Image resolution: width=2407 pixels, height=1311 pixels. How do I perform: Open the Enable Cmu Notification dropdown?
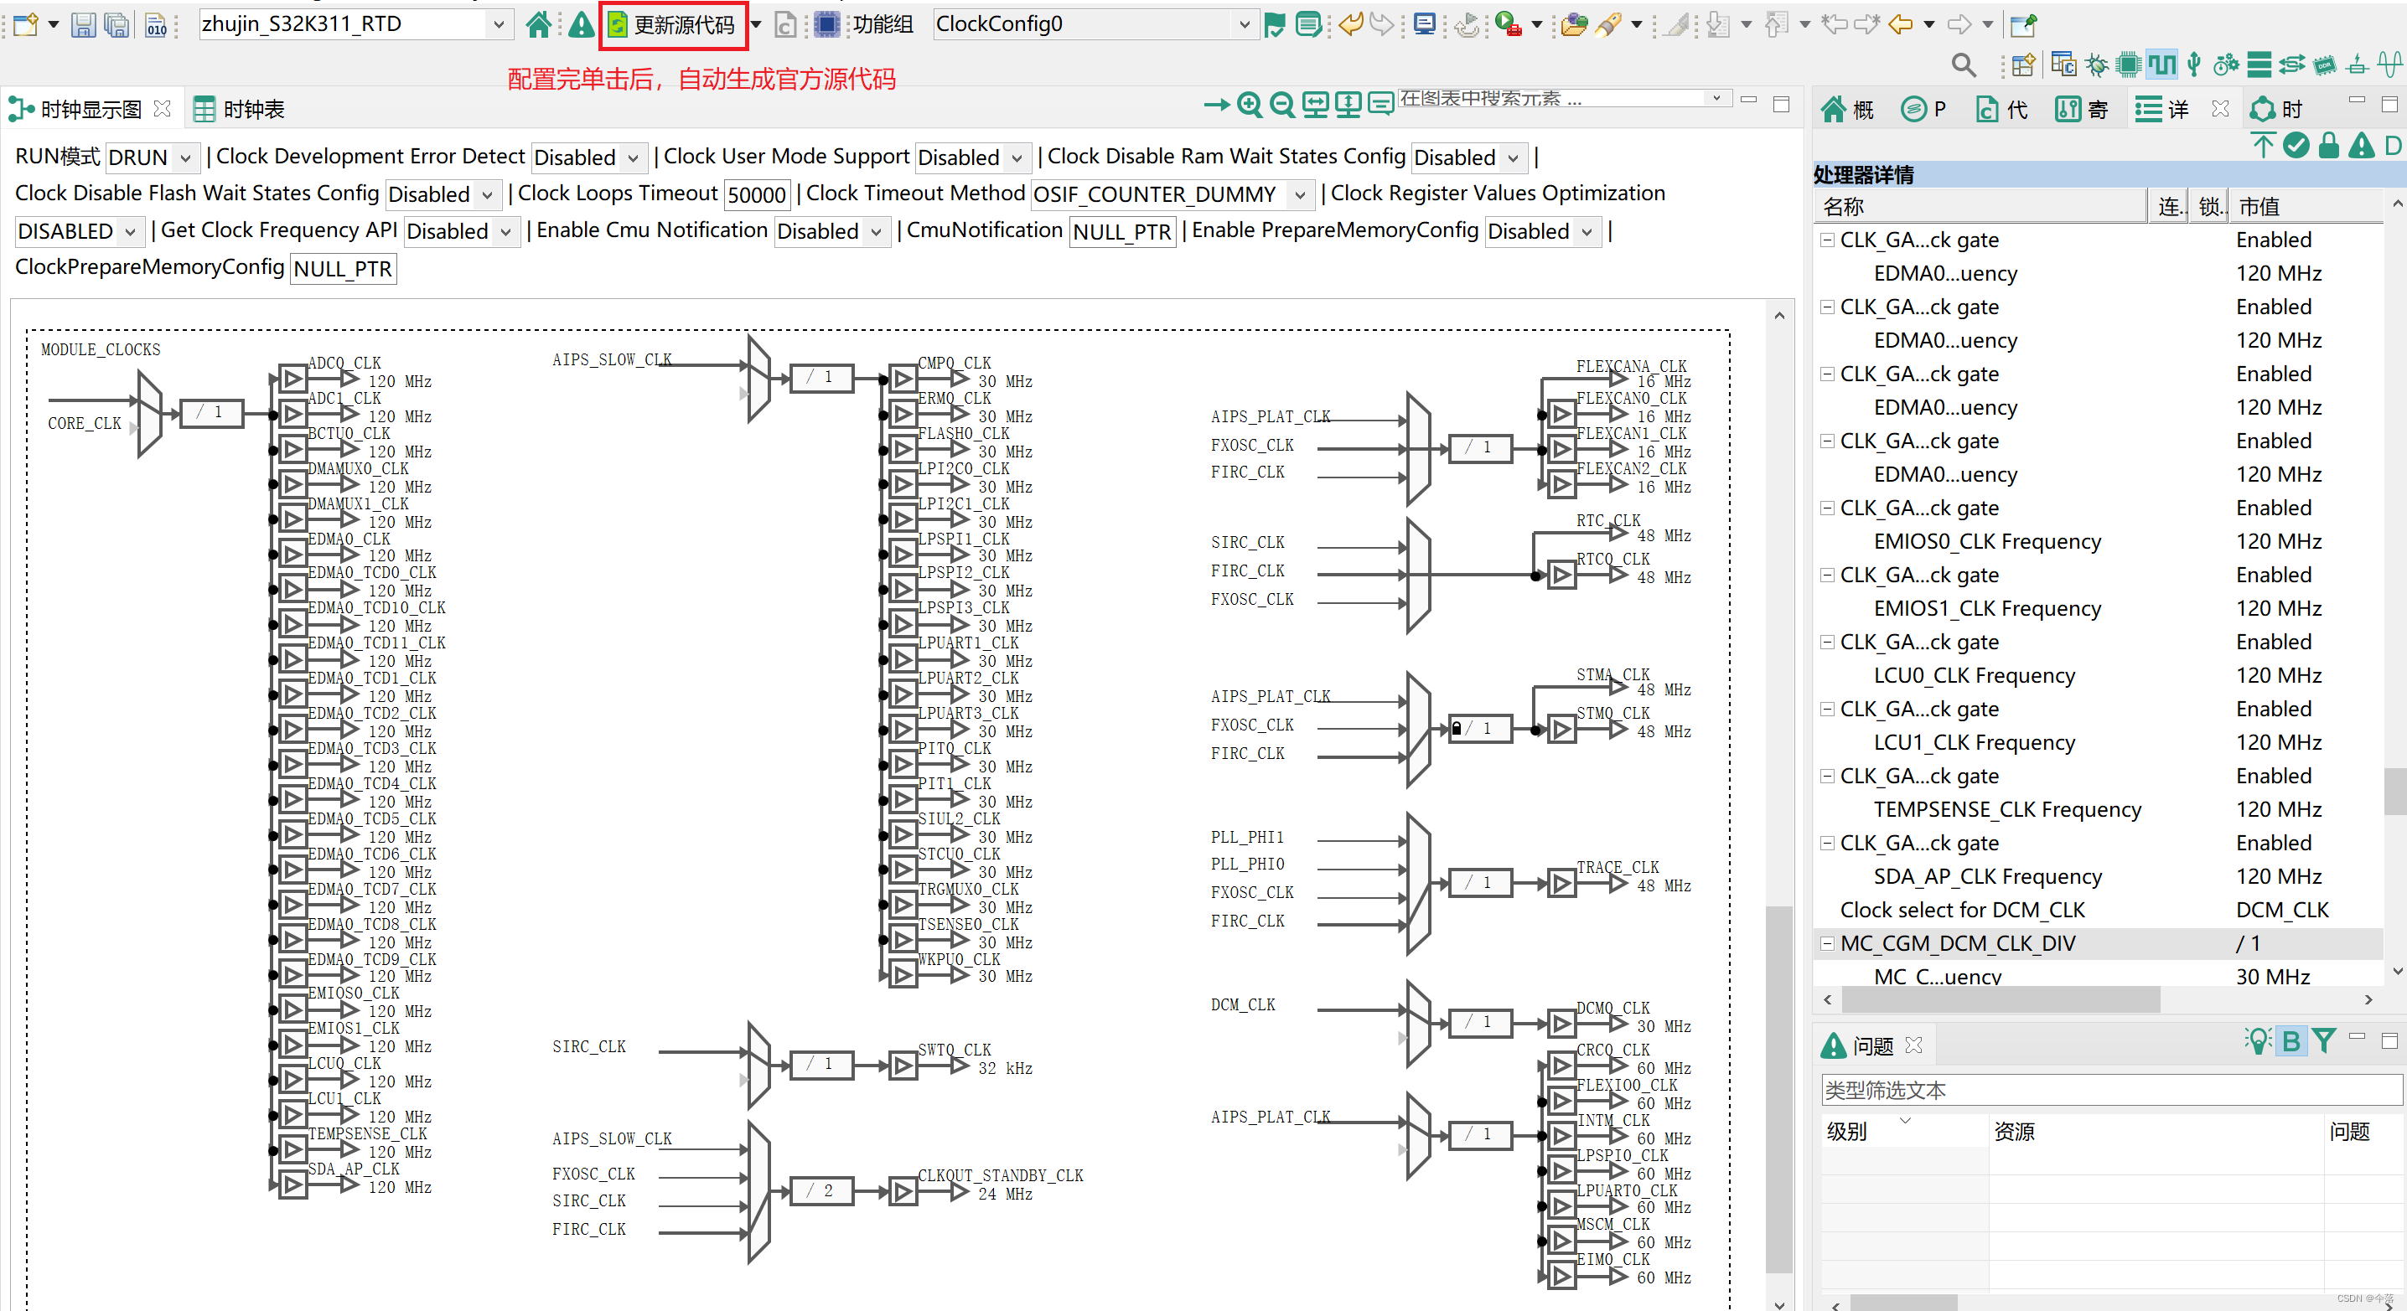[x=830, y=231]
